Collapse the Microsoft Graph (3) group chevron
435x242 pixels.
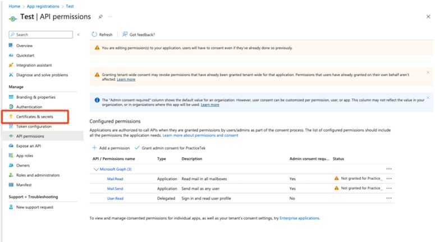click(97, 169)
